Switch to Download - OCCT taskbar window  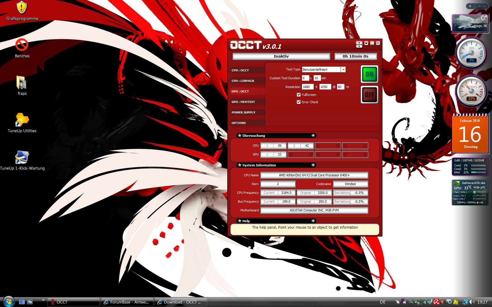[x=181, y=302]
